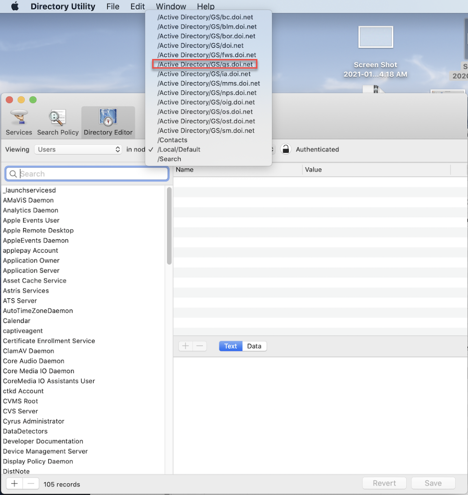
Task: Choose /Active Directory/GS/gs.doi.net node
Action: 209,64
